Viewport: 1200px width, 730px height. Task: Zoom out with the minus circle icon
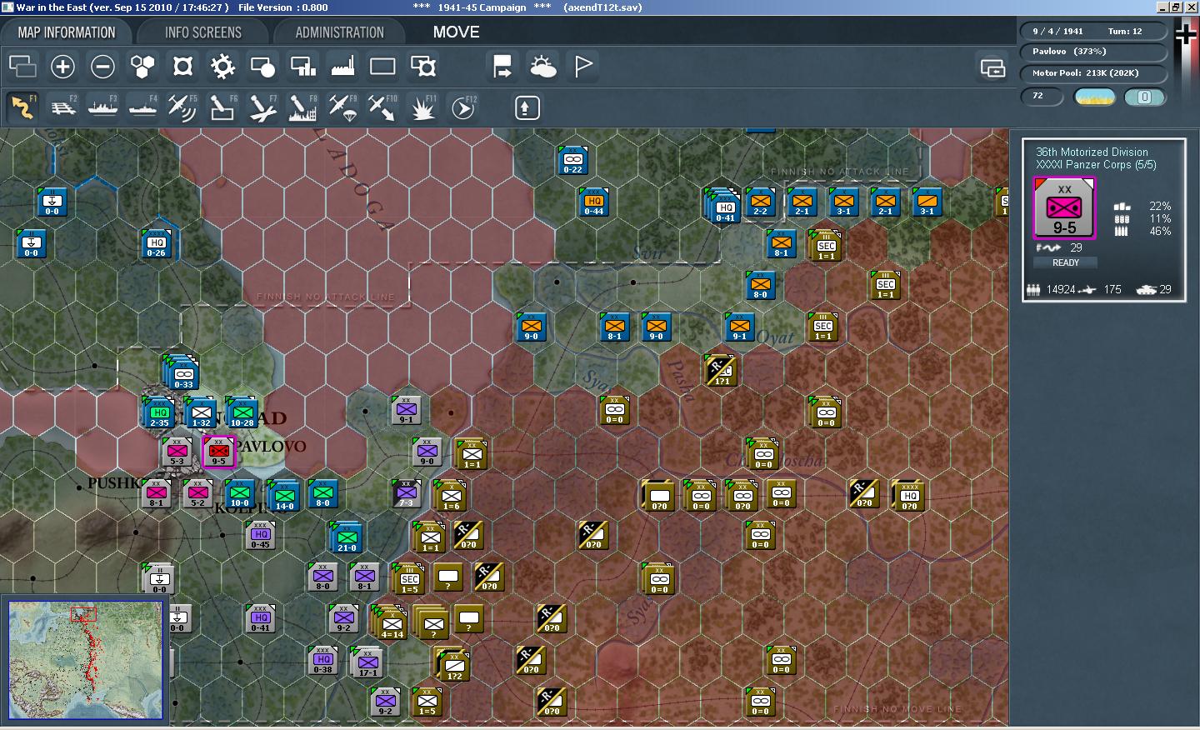[x=102, y=66]
